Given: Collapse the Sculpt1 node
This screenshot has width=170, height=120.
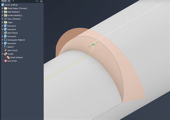Looking at the screenshot, I should 2,54.
